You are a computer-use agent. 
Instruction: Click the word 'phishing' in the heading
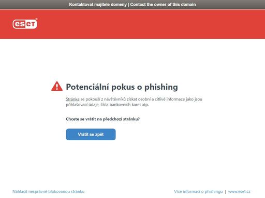[161, 87]
